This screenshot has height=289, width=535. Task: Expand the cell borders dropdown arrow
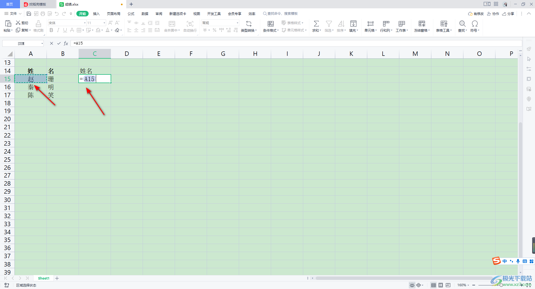(83, 30)
